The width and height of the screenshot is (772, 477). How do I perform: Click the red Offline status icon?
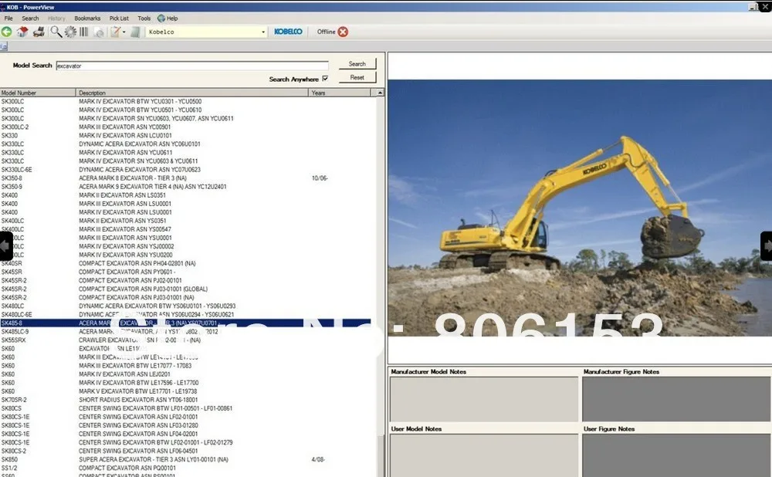pyautogui.click(x=344, y=32)
